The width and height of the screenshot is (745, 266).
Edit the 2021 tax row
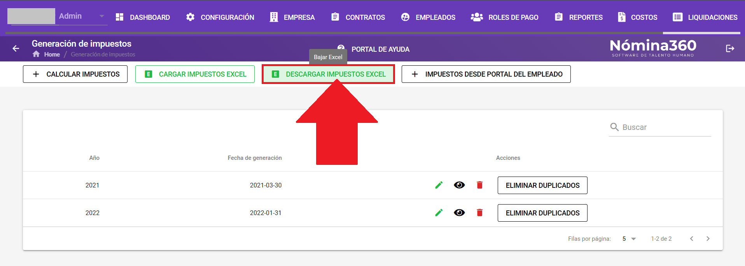[439, 185]
